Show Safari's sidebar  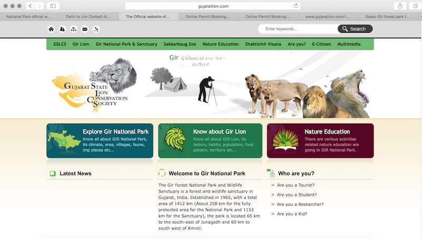[53, 6]
